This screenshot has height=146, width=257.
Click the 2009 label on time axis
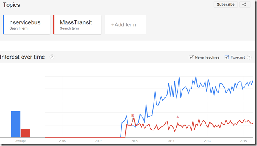tap(134, 141)
